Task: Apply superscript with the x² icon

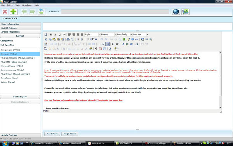Action: coord(117,44)
